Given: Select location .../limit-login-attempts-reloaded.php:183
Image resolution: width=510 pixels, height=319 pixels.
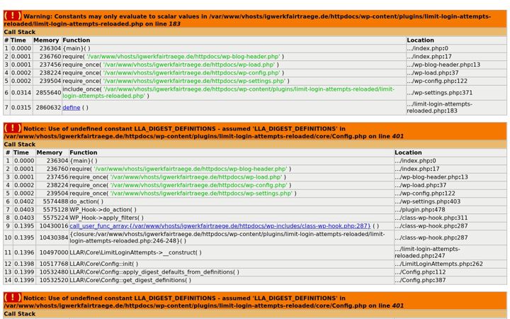Looking at the screenshot, I should 439,108.
